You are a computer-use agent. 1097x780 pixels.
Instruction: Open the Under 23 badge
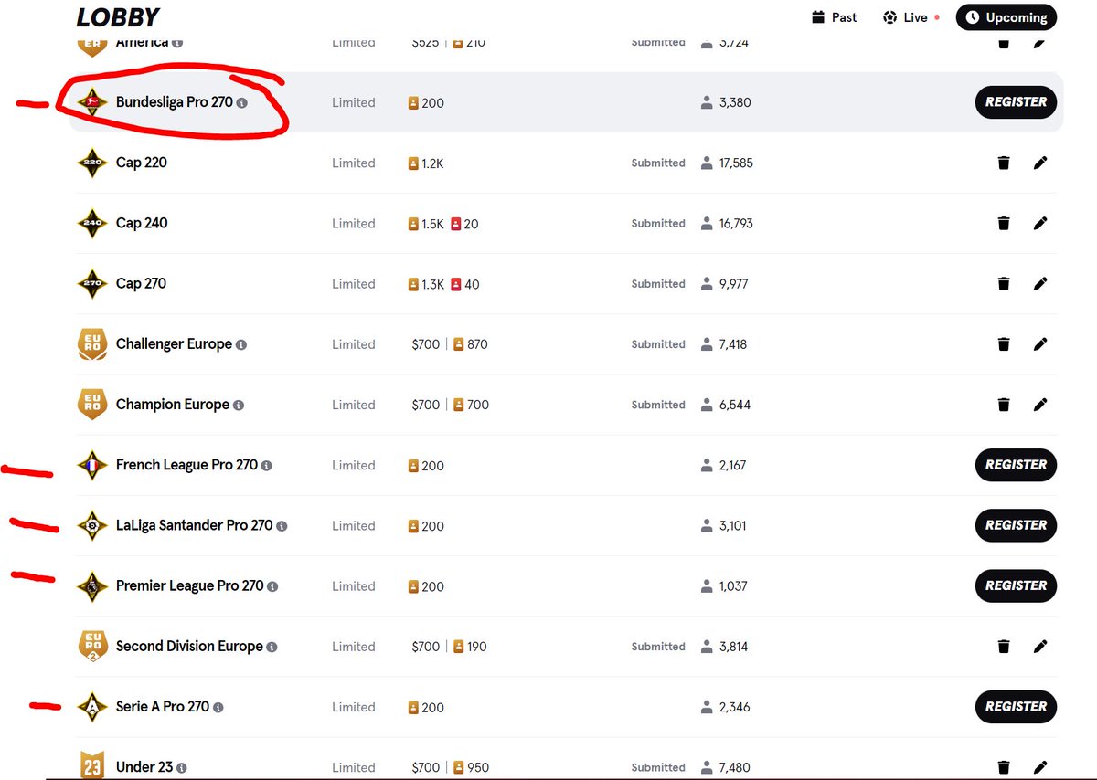92,765
